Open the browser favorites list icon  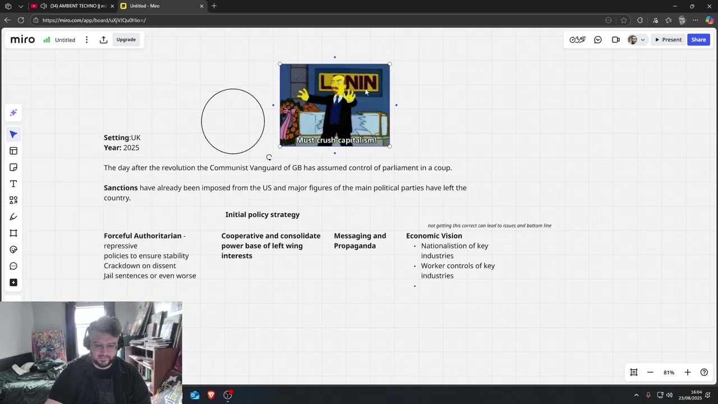click(x=669, y=20)
